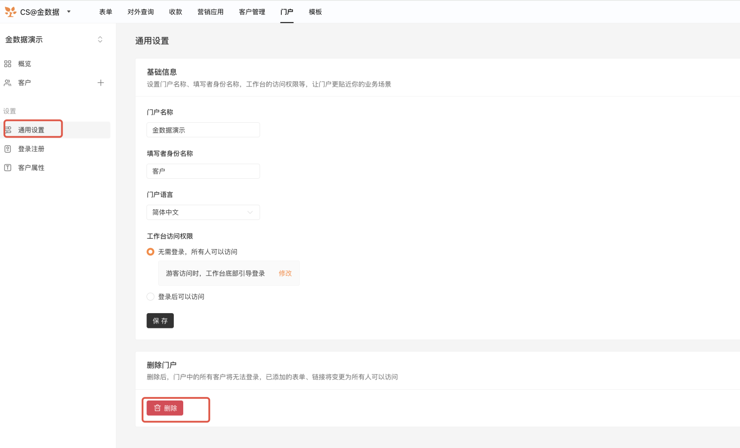Go to the 模板 top menu
The height and width of the screenshot is (448, 740).
(315, 12)
